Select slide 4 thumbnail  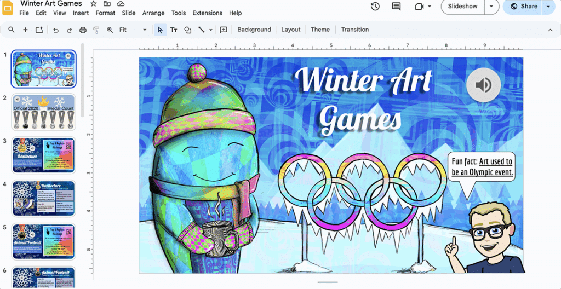pos(44,199)
